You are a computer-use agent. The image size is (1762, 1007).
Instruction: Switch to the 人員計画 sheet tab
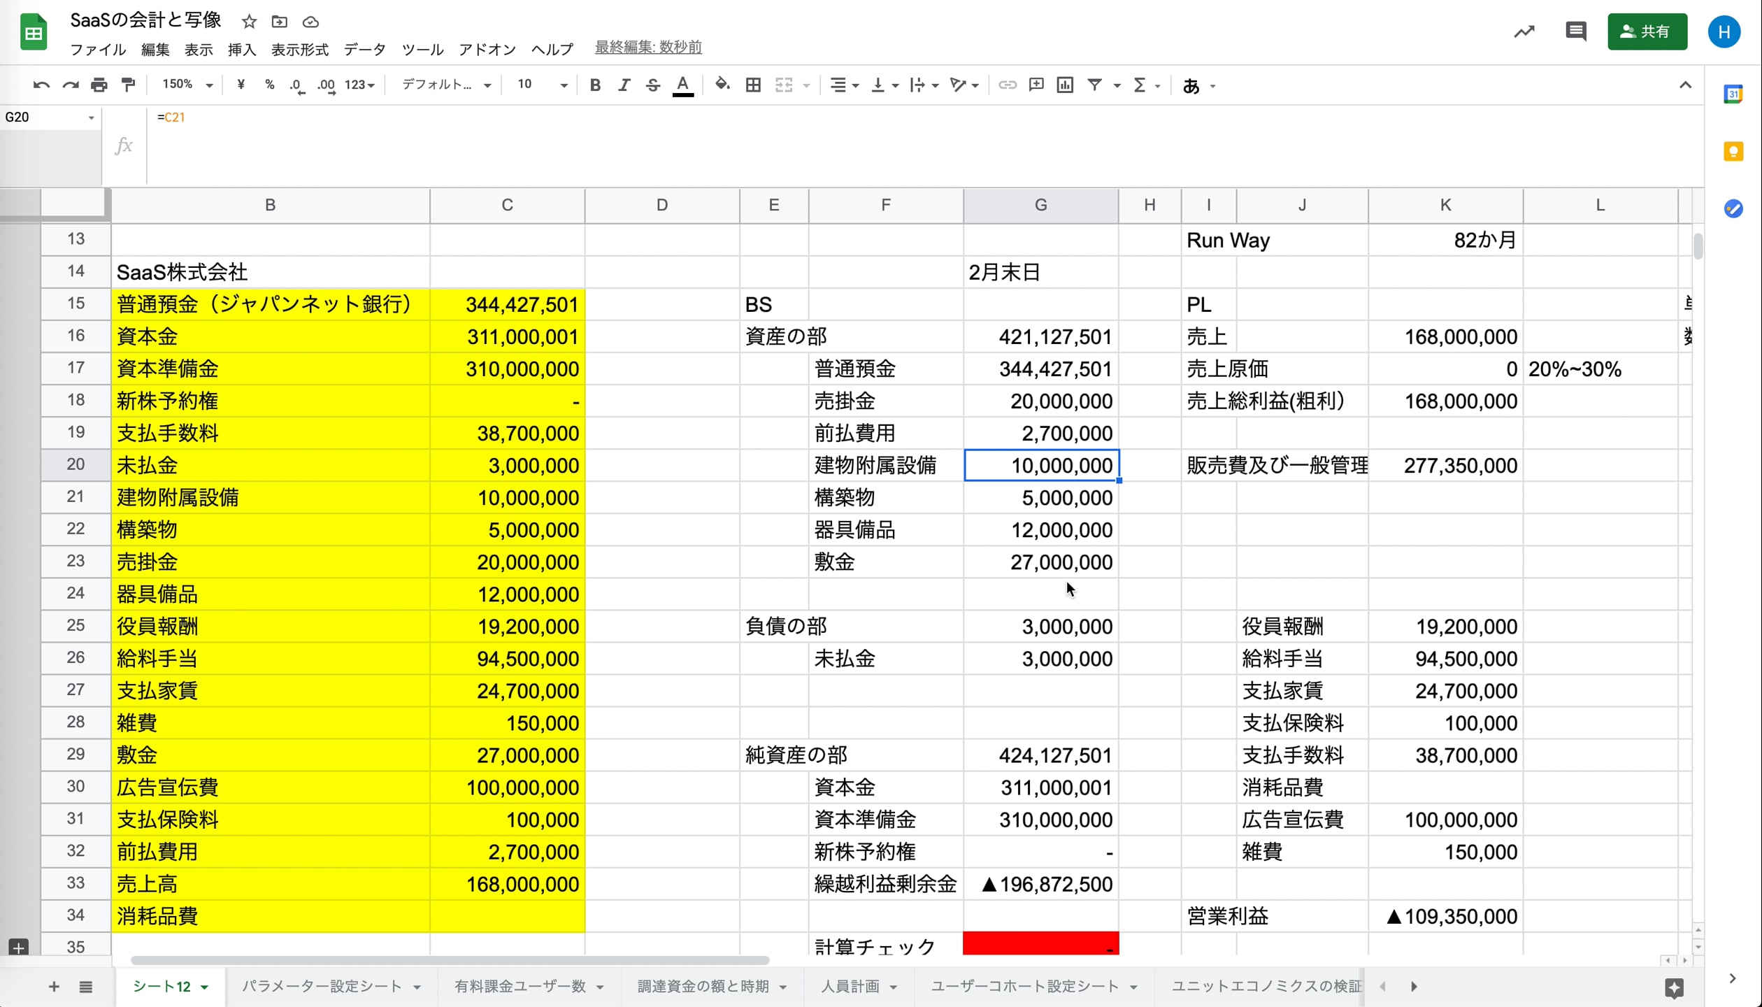pos(850,986)
